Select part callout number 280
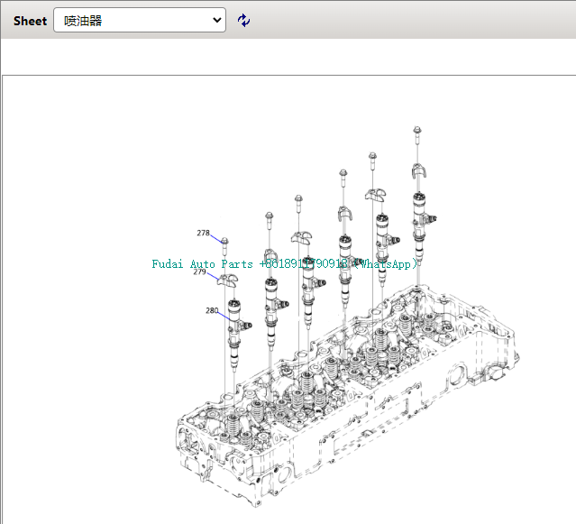This screenshot has height=524, width=576. [x=212, y=310]
